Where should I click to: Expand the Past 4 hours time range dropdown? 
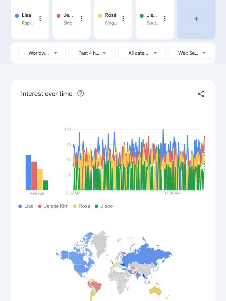point(92,53)
